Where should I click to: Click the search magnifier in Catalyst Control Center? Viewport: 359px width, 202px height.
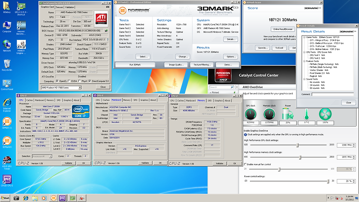(232, 87)
